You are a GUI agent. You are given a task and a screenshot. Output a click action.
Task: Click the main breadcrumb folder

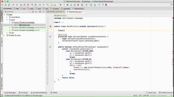tap(30, 8)
